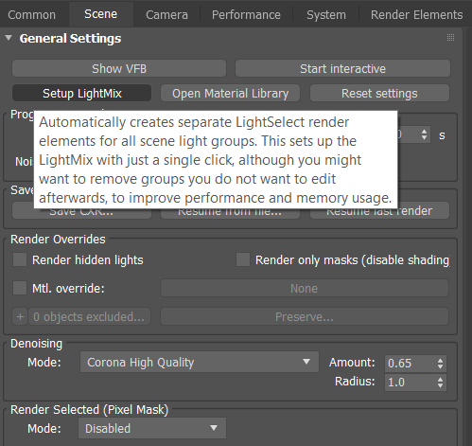
Task: Click the Setup LightMix button
Action: [81, 93]
